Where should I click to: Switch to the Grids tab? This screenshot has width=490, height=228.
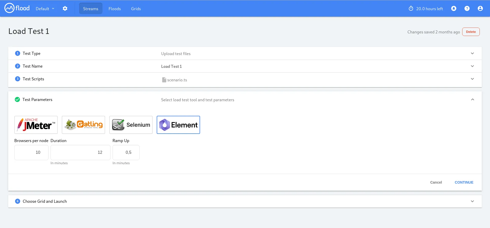[136, 9]
